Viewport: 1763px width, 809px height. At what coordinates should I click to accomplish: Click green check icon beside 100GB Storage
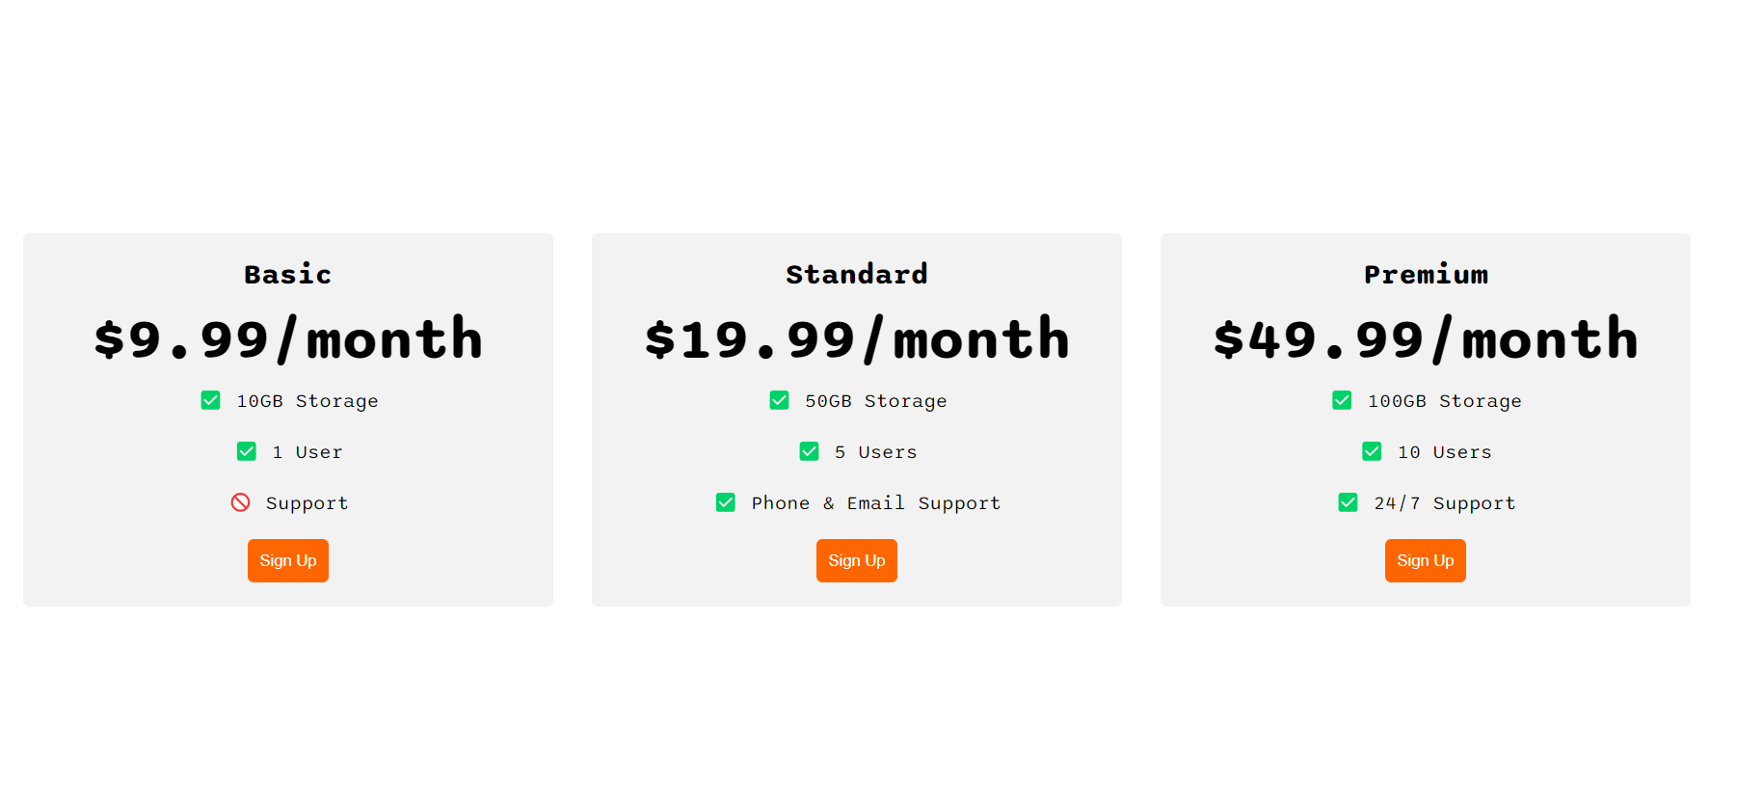1342,400
